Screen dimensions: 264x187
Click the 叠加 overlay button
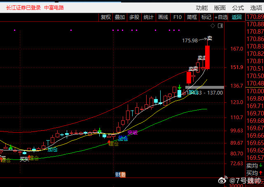coord(120,17)
